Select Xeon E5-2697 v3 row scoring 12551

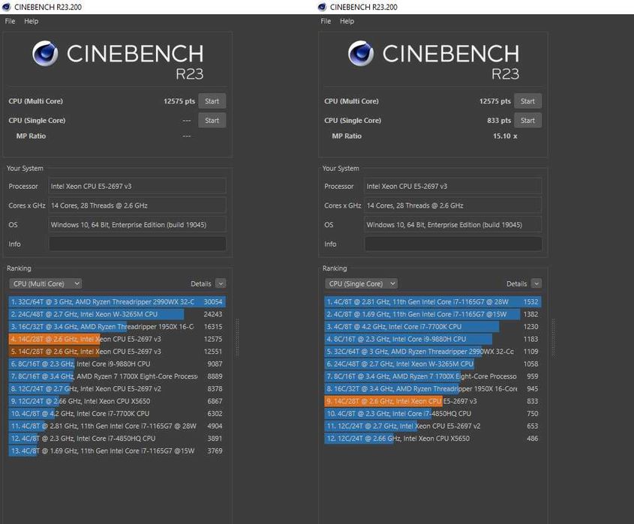[117, 352]
